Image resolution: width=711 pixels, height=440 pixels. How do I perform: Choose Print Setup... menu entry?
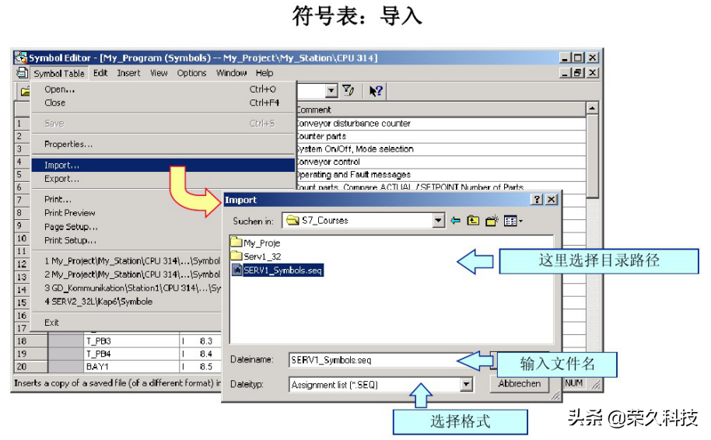click(x=127, y=240)
